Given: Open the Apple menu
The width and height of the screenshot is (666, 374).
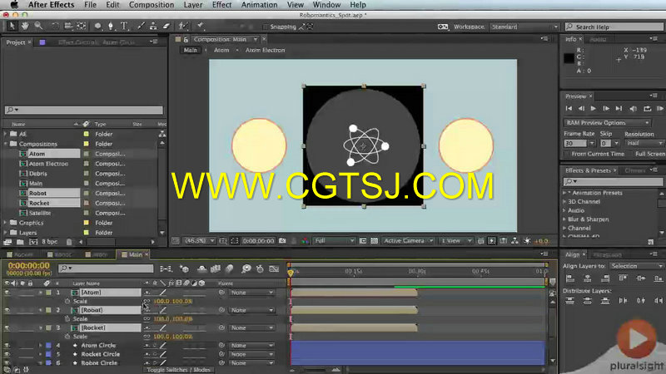Looking at the screenshot, I should tap(14, 5).
